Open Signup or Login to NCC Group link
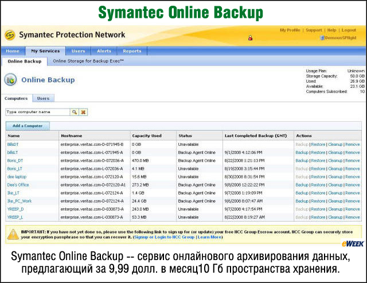 (x=165, y=237)
